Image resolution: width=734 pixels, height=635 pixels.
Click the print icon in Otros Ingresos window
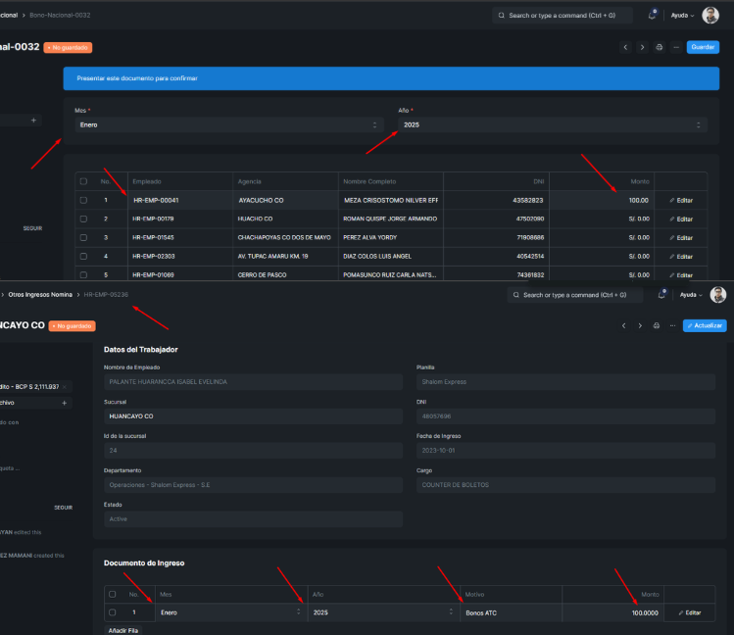tap(657, 325)
